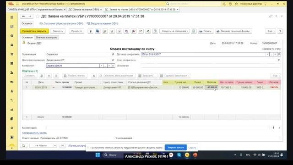Open the 1C main menu hamburger icon
Screen dimensions: 293x165
pos(17,4)
